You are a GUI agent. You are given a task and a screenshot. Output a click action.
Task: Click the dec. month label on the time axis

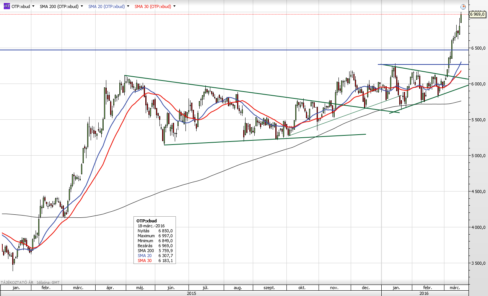point(366,288)
